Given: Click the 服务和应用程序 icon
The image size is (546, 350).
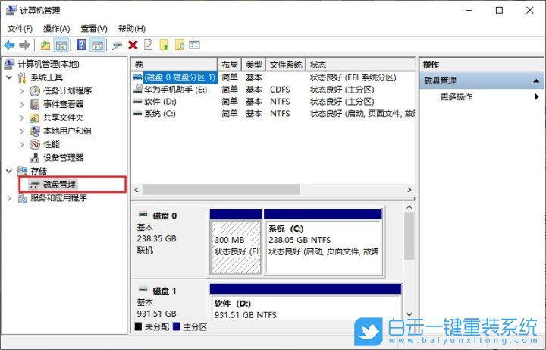Looking at the screenshot, I should [23, 198].
